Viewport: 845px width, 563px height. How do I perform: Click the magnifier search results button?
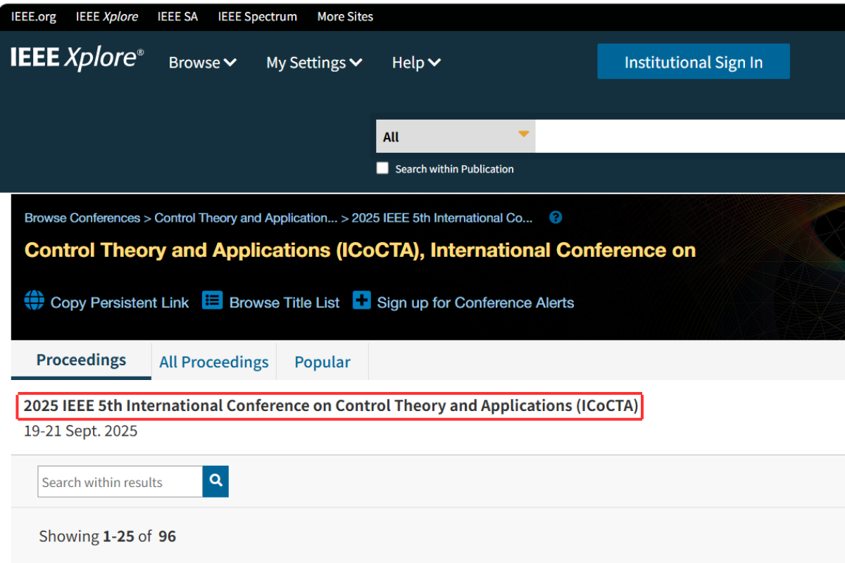point(215,481)
